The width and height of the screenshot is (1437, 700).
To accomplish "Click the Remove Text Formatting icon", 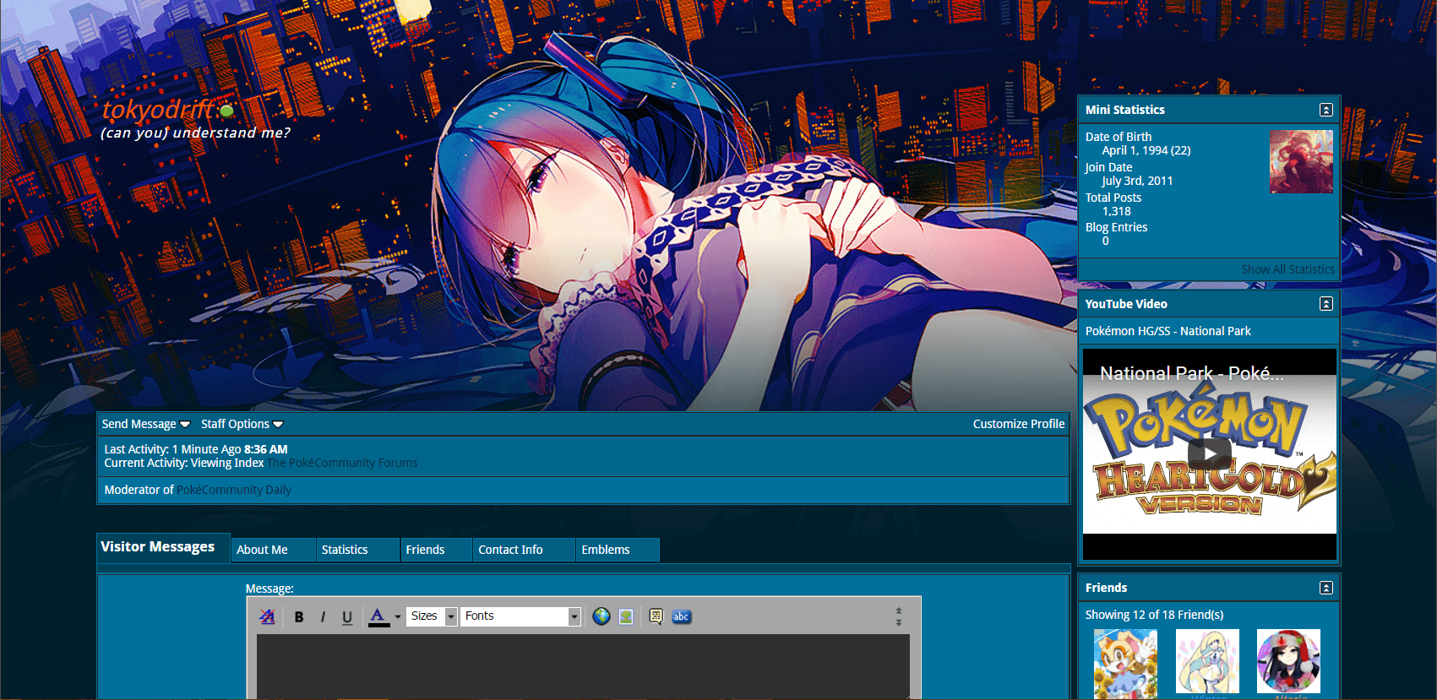I will tap(267, 616).
